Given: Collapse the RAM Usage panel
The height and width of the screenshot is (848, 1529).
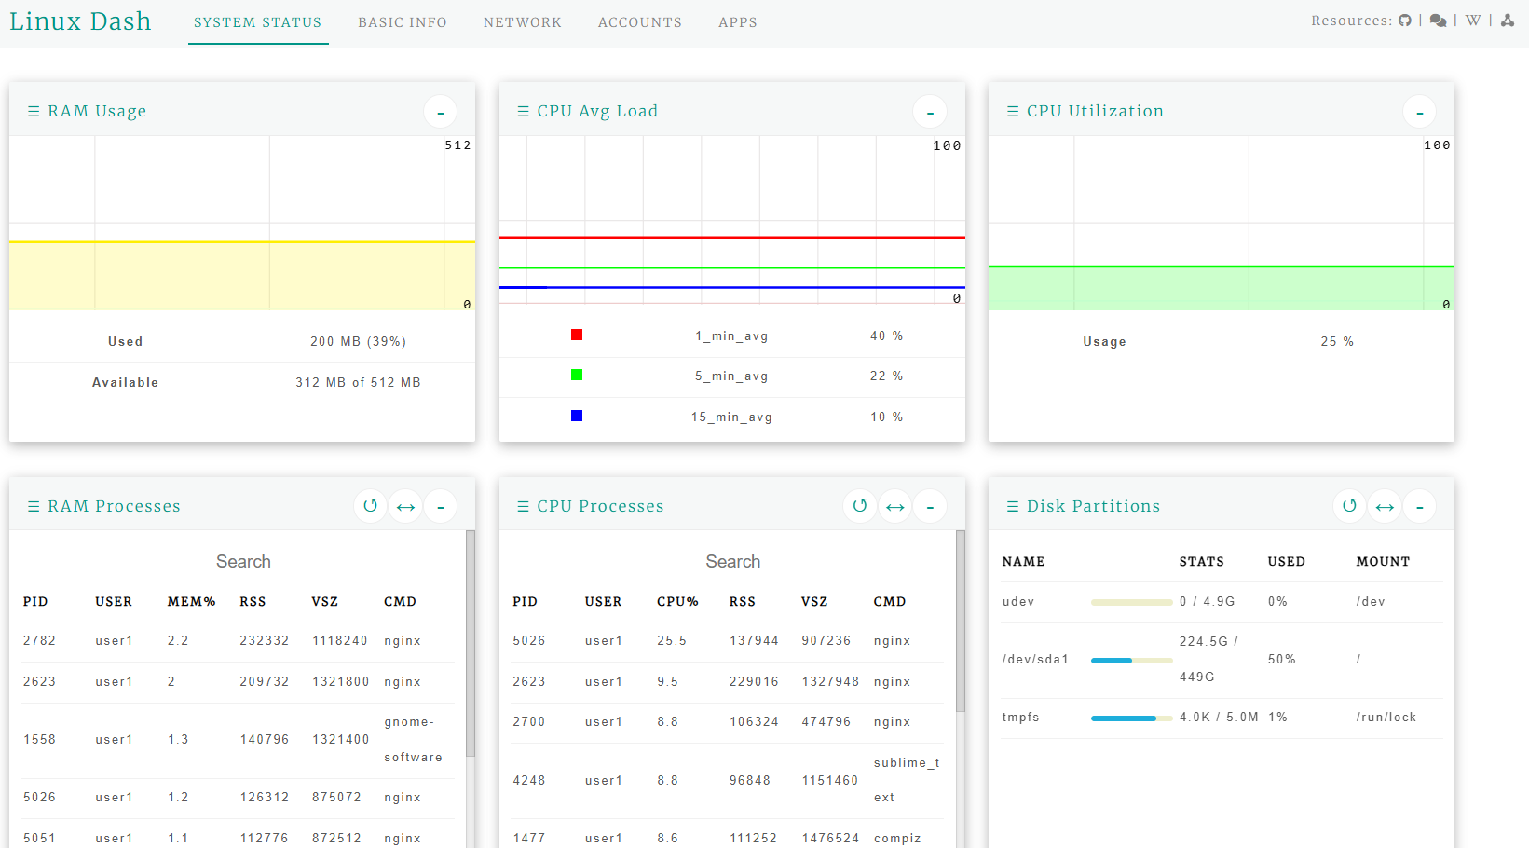Looking at the screenshot, I should (441, 112).
